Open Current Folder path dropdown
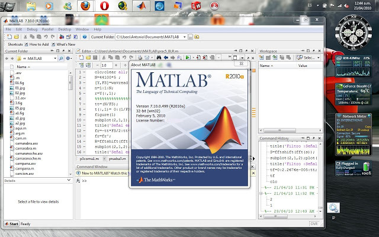This screenshot has height=237, width=379. [184, 37]
